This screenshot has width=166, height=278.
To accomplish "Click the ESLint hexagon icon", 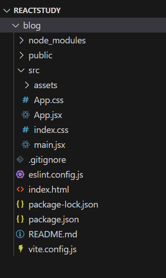I will [x=20, y=174].
